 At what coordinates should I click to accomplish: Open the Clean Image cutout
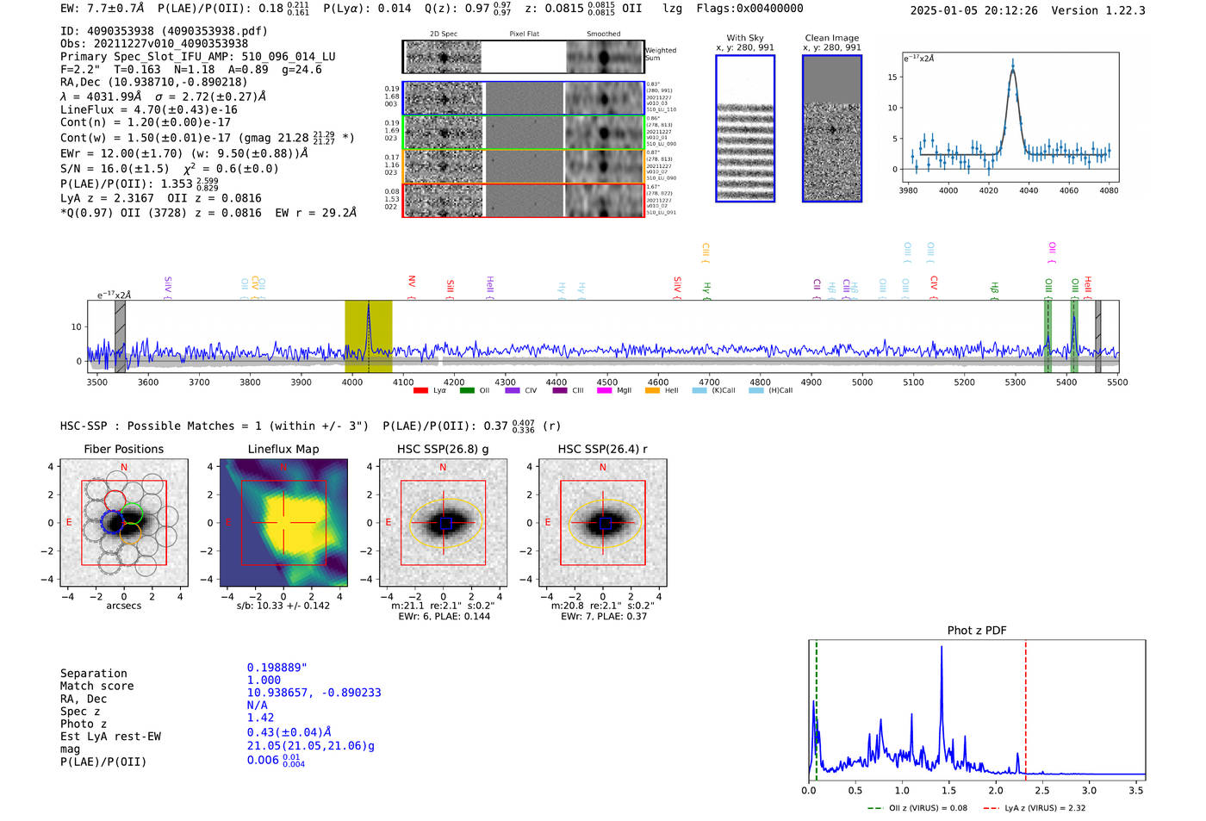click(832, 128)
